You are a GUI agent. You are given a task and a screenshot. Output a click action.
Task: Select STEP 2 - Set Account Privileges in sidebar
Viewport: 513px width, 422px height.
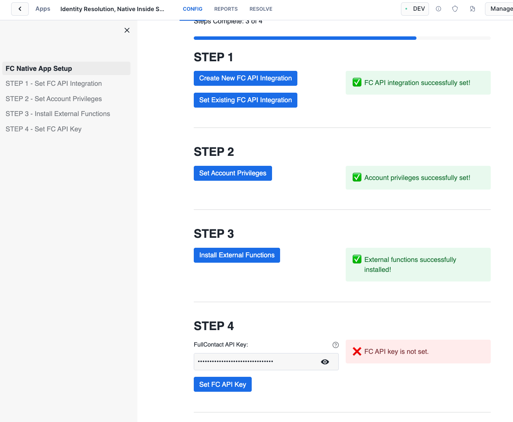[53, 98]
